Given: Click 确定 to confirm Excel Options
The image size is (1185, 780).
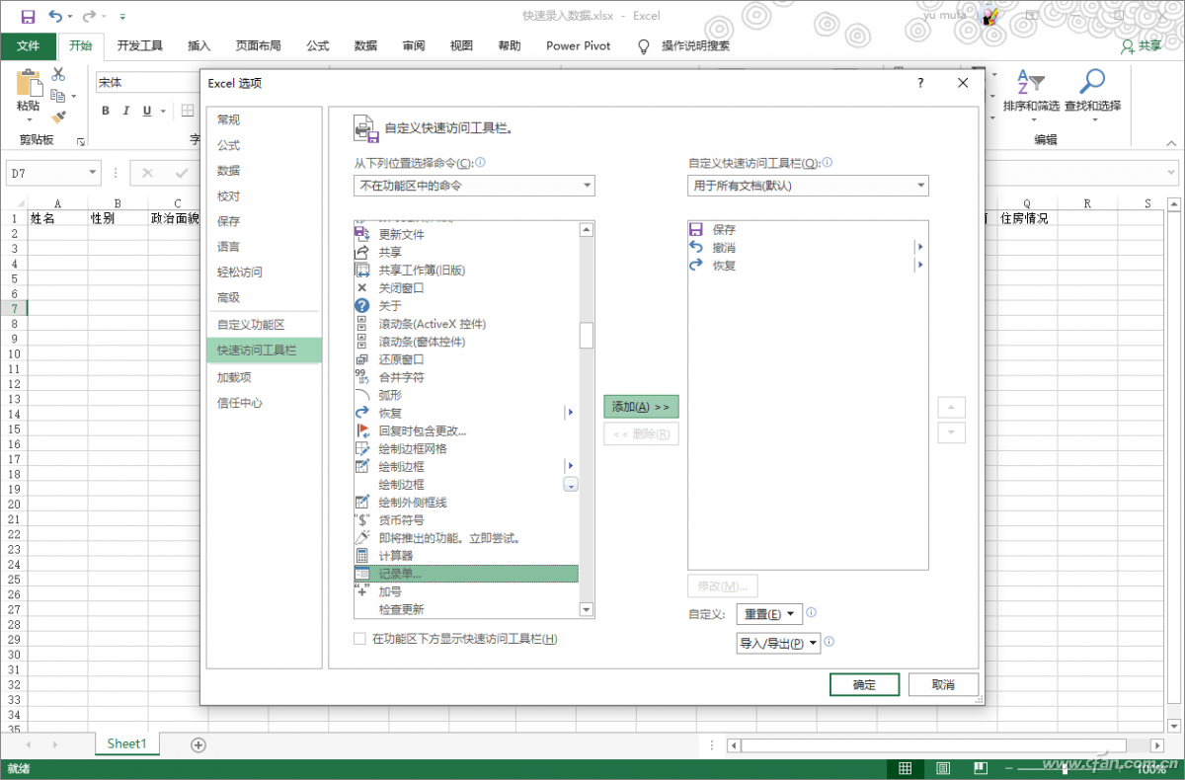Looking at the screenshot, I should pos(864,684).
